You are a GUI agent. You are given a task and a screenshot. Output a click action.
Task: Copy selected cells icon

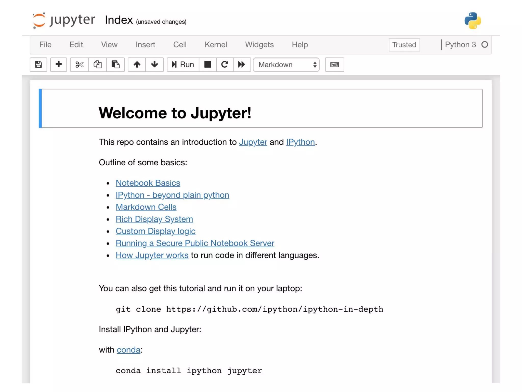click(97, 65)
